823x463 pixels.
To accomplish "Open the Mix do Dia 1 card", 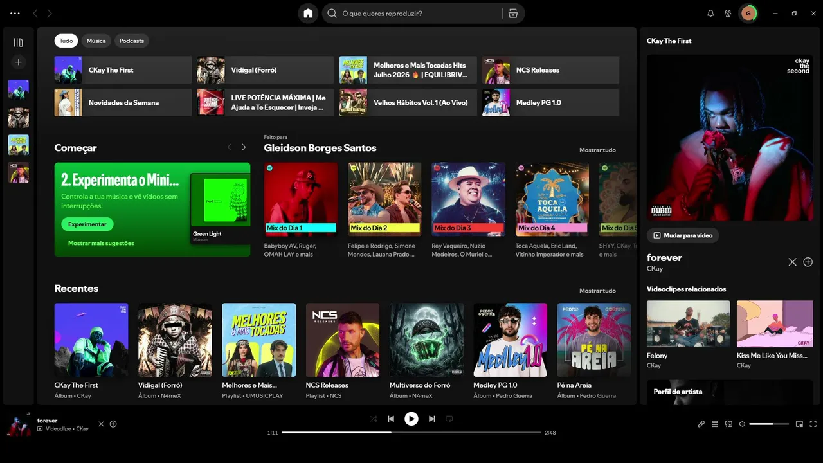I will (301, 210).
